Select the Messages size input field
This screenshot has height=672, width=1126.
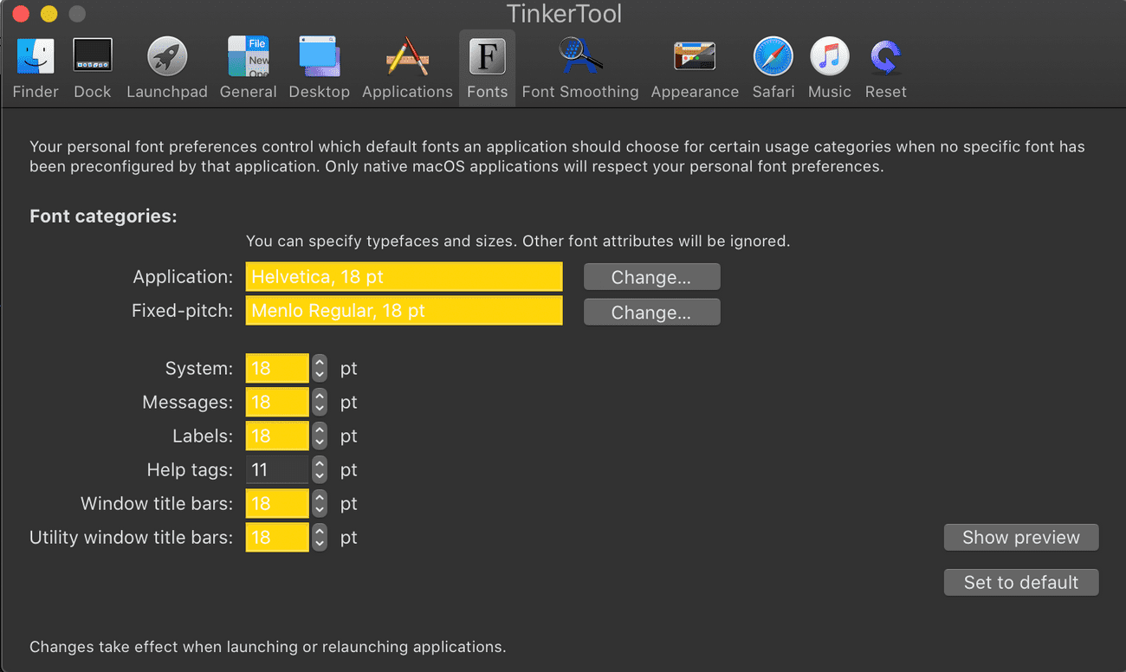point(277,402)
